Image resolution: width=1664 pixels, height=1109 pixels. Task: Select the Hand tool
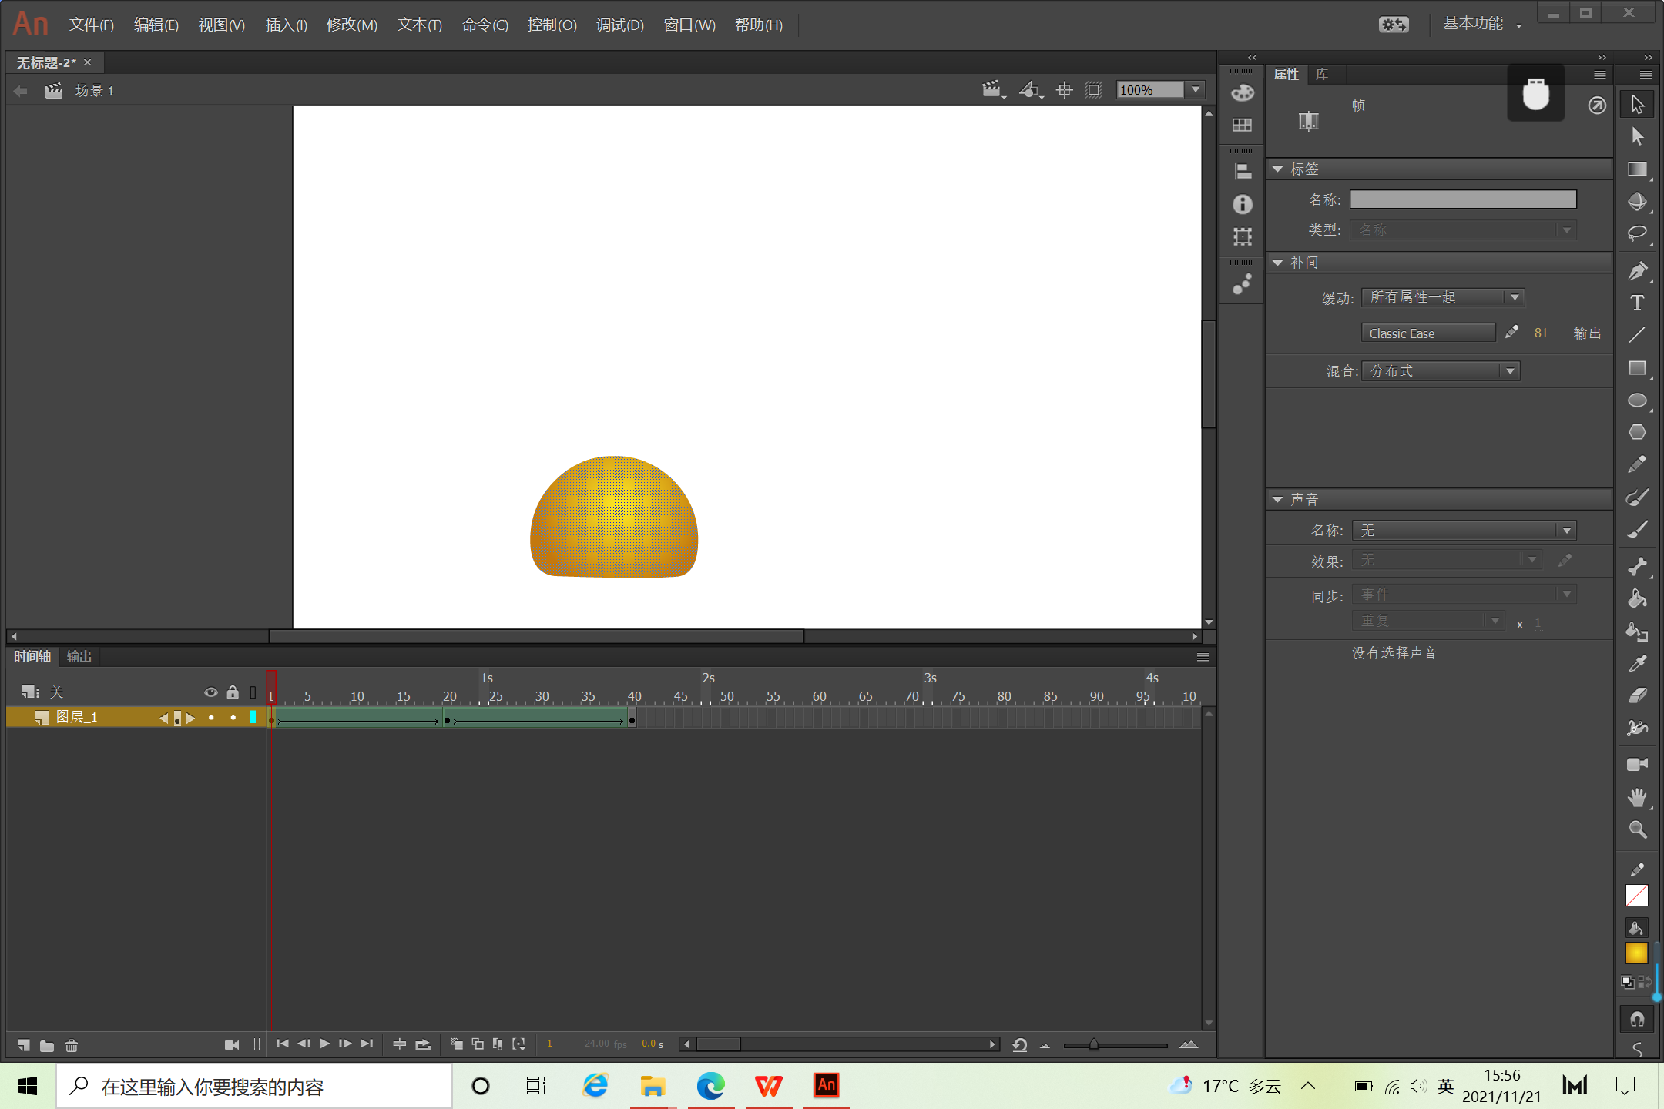click(1637, 797)
